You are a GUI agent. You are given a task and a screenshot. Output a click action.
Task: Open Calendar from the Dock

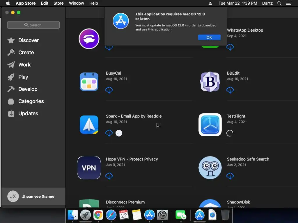point(124,215)
